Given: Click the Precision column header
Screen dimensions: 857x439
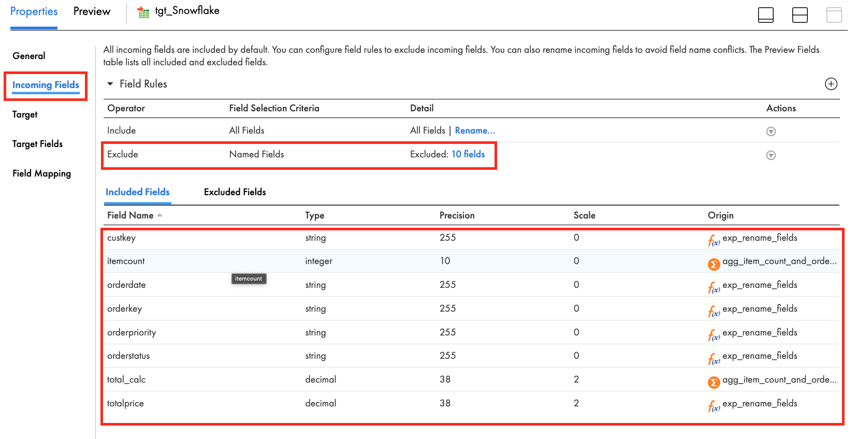Looking at the screenshot, I should [457, 215].
